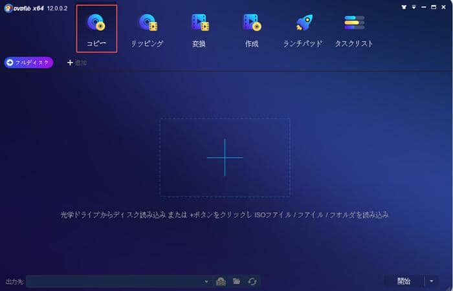Click the refresh icon beside output folder

[252, 281]
